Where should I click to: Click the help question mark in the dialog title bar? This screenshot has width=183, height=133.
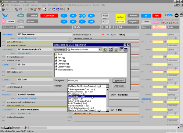pyautogui.click(x=125, y=45)
